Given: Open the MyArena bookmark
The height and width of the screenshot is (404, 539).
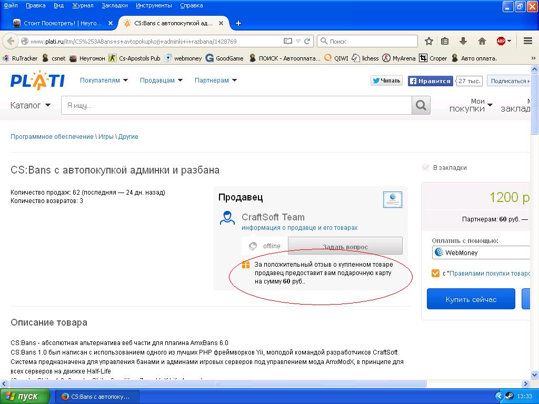Looking at the screenshot, I should click(x=399, y=58).
